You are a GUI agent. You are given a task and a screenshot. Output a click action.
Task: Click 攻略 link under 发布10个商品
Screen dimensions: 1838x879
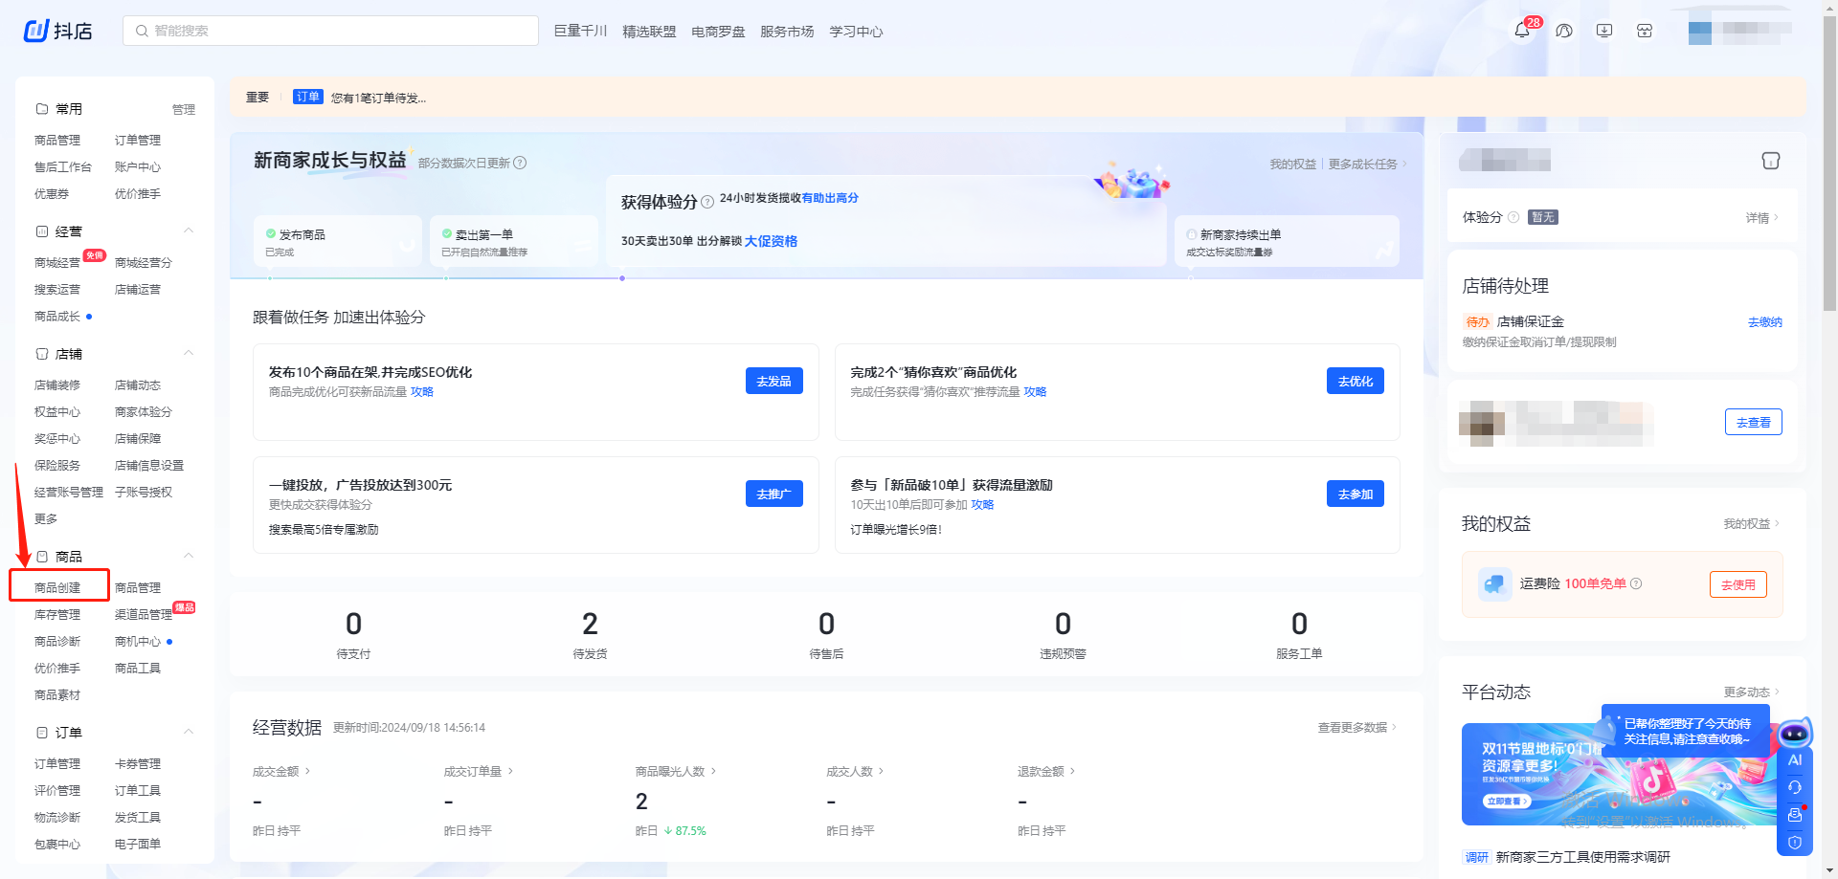point(422,391)
